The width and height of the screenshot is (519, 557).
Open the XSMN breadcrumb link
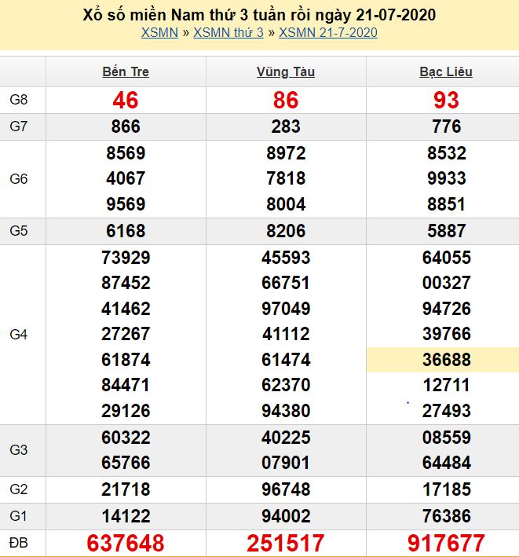(x=159, y=32)
